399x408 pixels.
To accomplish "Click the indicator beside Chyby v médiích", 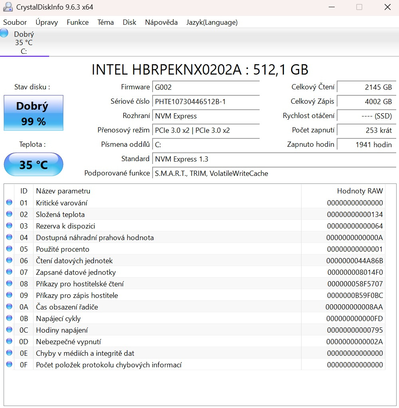I will coord(9,353).
